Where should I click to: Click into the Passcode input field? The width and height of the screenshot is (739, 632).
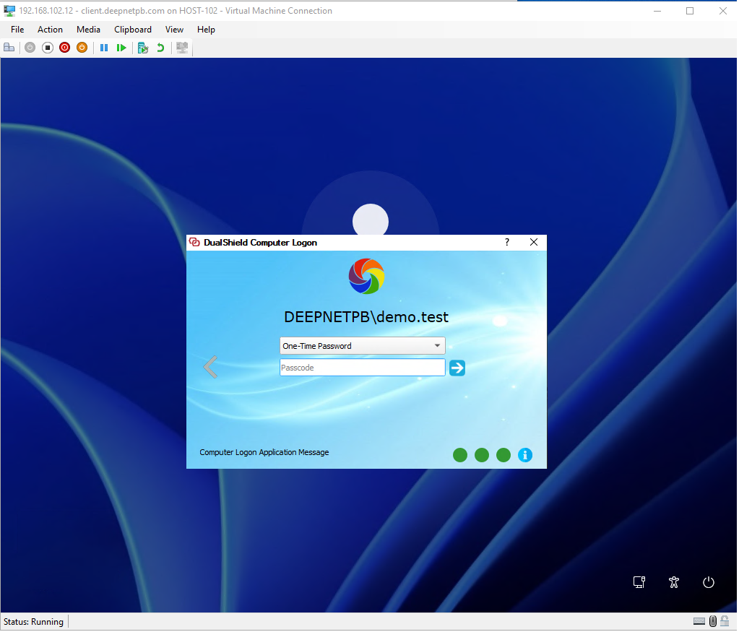click(362, 368)
